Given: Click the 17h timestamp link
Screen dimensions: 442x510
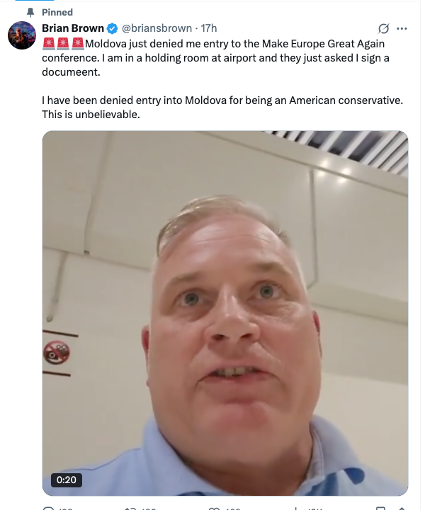Looking at the screenshot, I should (209, 28).
